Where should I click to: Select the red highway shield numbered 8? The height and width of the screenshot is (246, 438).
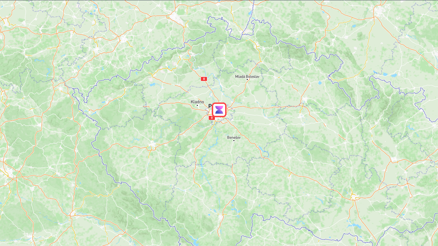click(204, 79)
